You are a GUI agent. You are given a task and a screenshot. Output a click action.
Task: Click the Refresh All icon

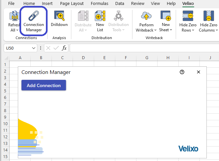[14, 16]
